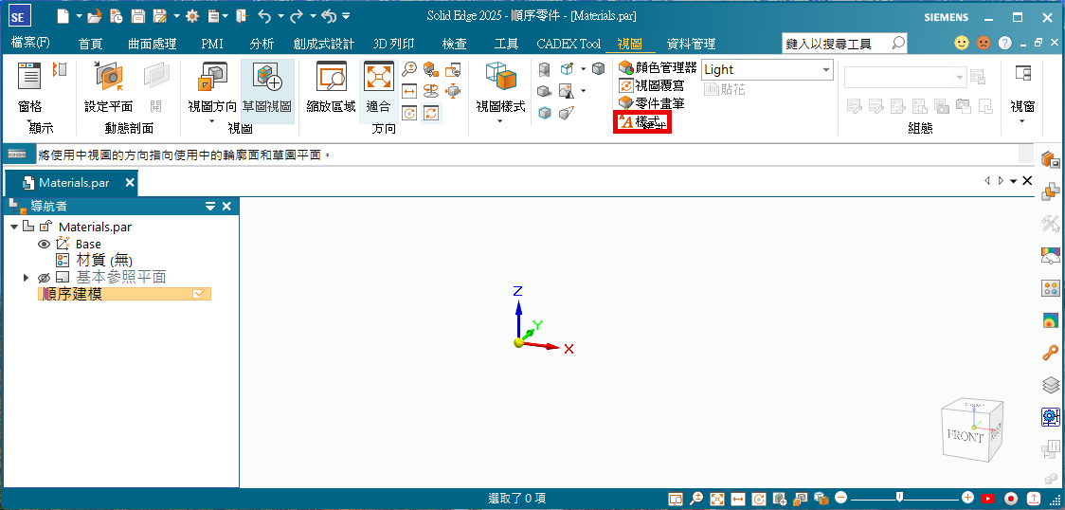Toggle hidden eye of 基本參照平面
Viewport: 1065px width, 510px height.
point(45,277)
